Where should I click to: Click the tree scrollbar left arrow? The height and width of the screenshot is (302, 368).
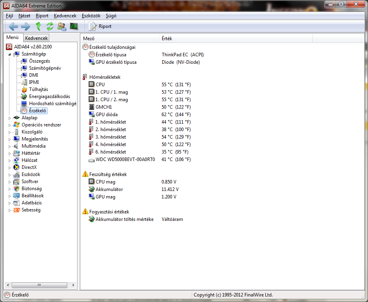8,285
